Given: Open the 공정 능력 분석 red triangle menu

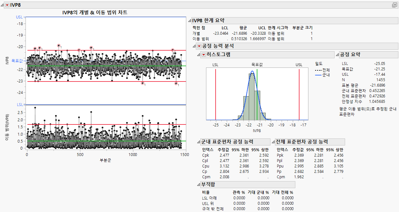Looking at the screenshot, I should pyautogui.click(x=199, y=46).
